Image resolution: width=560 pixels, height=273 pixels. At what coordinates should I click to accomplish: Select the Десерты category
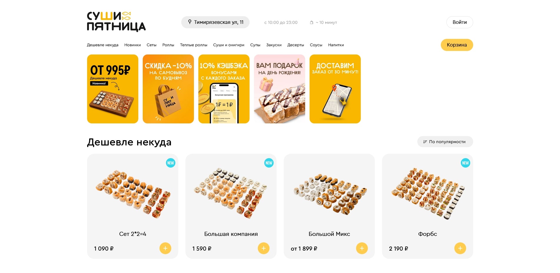point(296,45)
